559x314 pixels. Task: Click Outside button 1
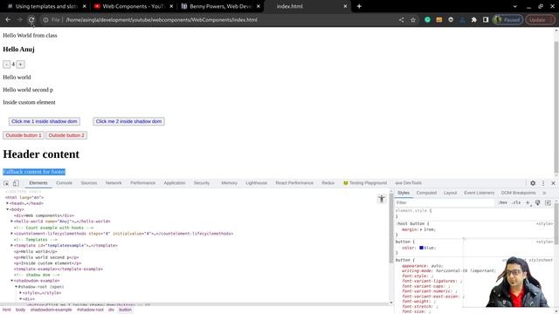(24, 135)
